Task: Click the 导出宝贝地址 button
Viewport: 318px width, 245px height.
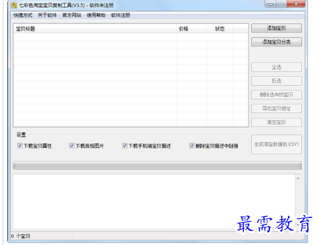Action: pos(277,108)
